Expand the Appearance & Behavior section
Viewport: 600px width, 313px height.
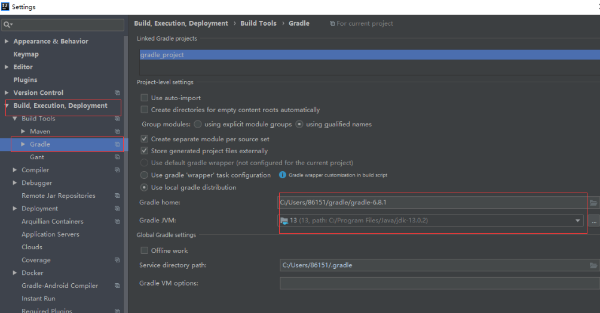click(7, 41)
